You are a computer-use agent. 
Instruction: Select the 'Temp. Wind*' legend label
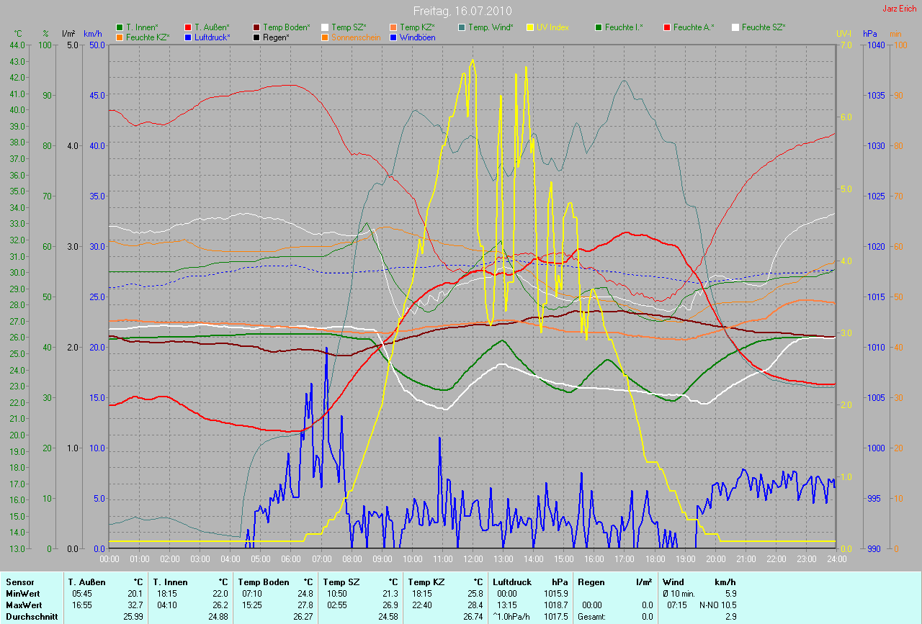pyautogui.click(x=491, y=27)
